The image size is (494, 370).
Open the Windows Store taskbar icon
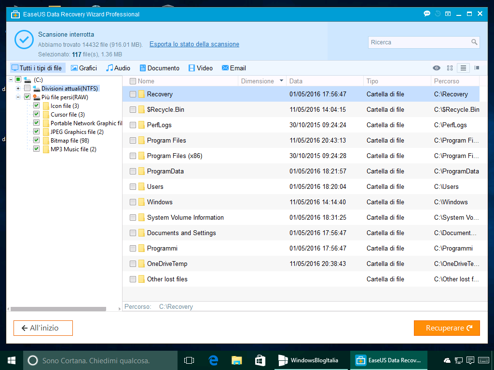pyautogui.click(x=260, y=360)
